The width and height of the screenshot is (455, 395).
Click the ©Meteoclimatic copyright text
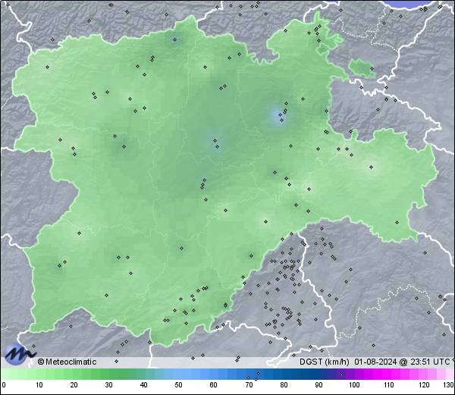click(67, 362)
